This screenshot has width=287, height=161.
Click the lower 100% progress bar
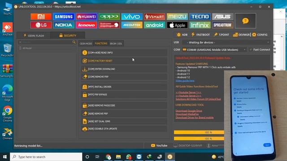pos(199,139)
